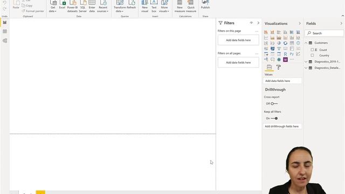Select the Stacked area chart visual

point(279,38)
